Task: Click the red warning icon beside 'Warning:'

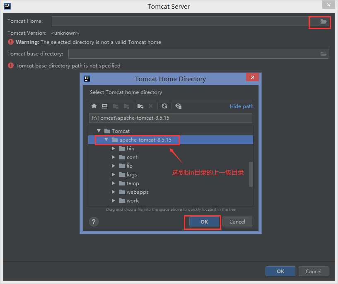Action: (x=11, y=42)
